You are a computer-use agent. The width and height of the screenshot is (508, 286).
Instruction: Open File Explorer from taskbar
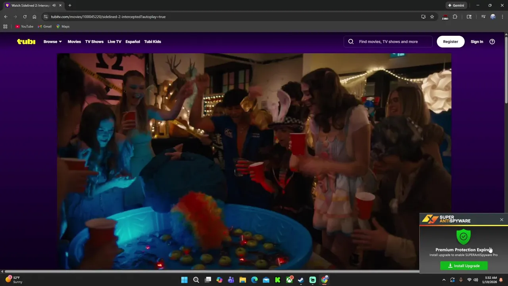242,280
